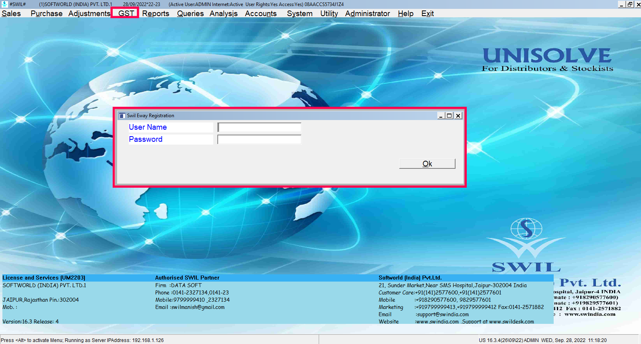Click the Exit menu item

click(x=427, y=14)
